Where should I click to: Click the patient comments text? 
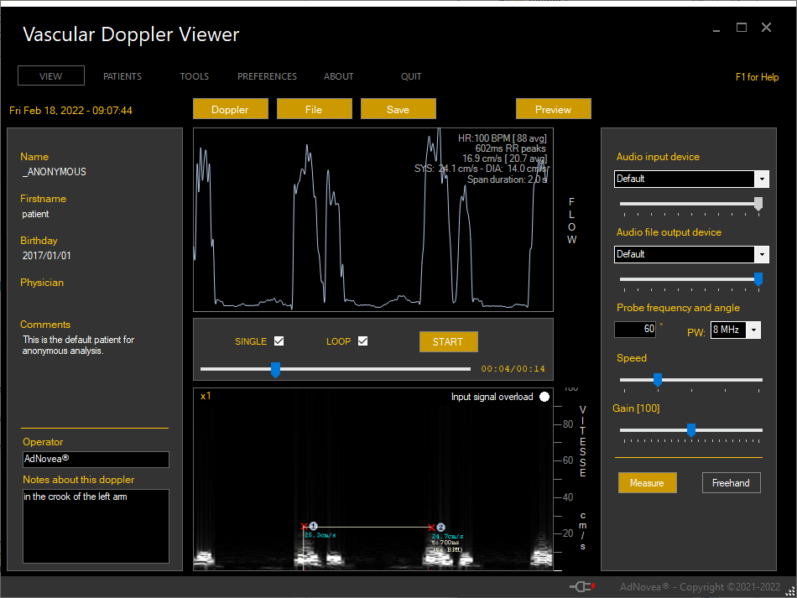coord(78,345)
